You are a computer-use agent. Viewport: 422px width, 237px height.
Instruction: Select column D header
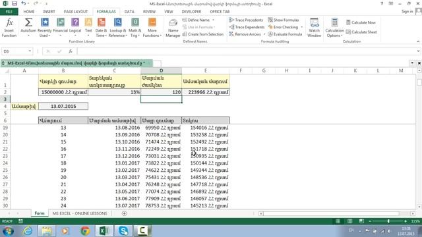point(161,70)
